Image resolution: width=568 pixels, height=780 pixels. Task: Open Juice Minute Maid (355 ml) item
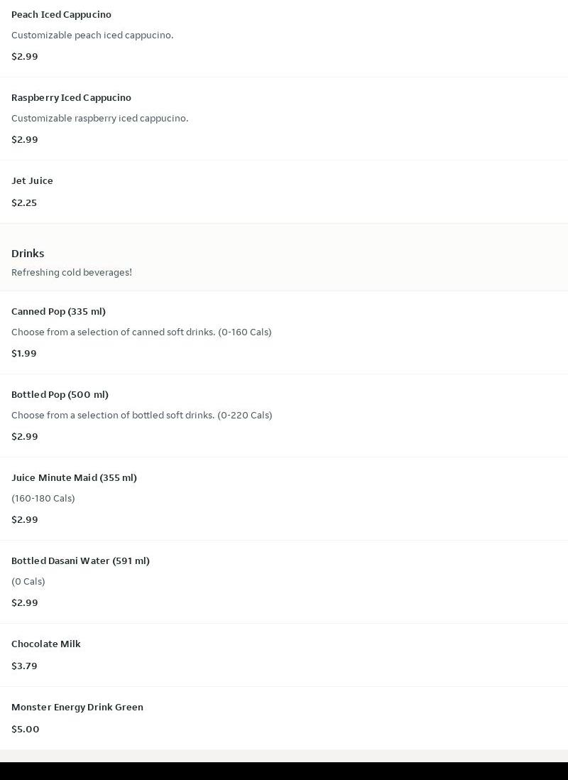pyautogui.click(x=284, y=499)
